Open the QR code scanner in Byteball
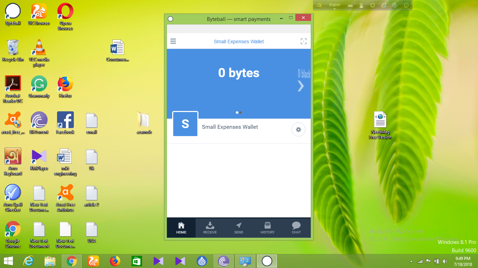Viewport: 478px width, 268px height. 304,41
